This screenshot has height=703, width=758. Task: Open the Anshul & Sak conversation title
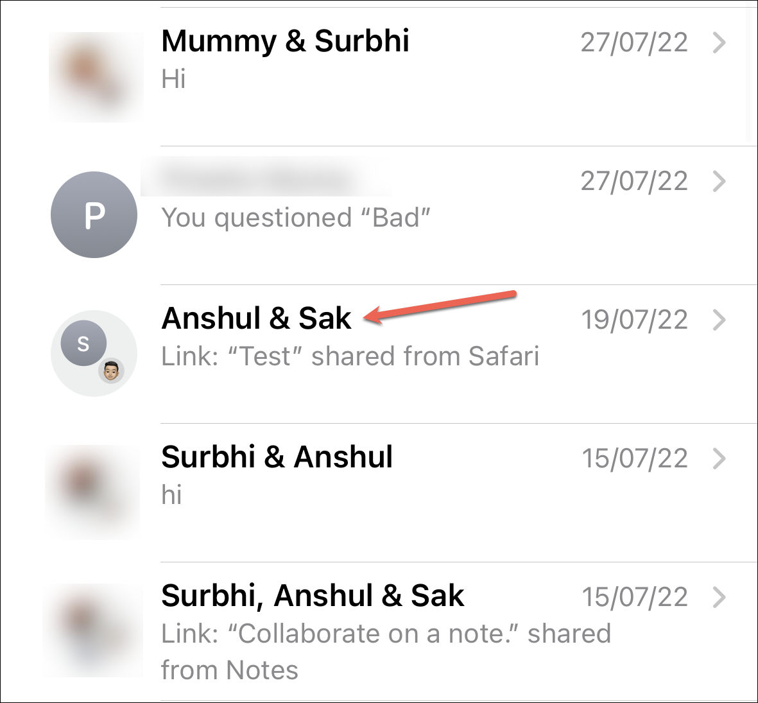256,318
